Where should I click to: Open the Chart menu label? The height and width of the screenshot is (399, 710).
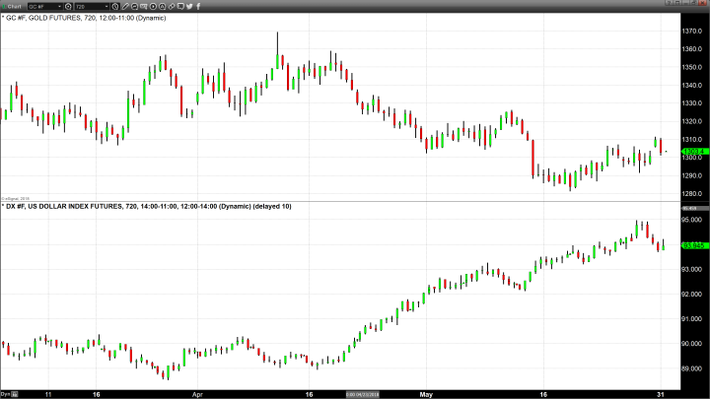click(x=18, y=6)
